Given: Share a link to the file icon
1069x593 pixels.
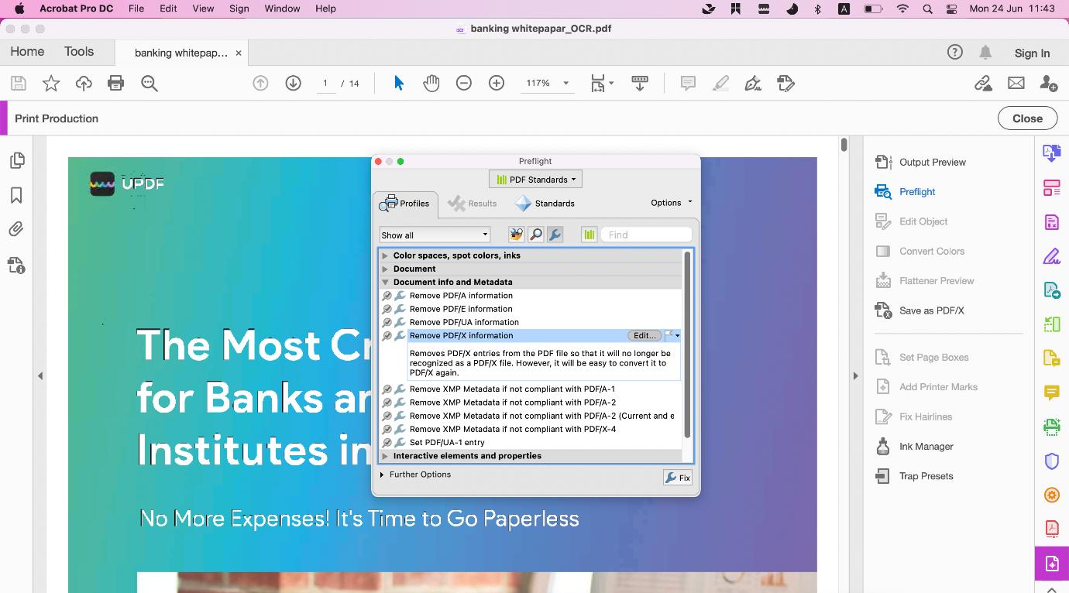Looking at the screenshot, I should [983, 84].
